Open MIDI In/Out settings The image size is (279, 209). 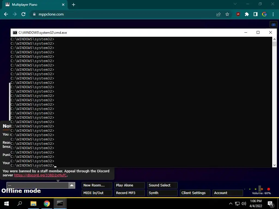[x=97, y=193]
